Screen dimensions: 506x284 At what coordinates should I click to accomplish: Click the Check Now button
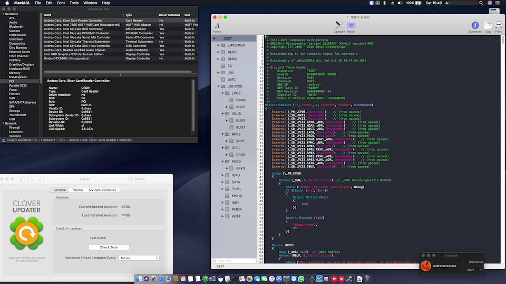(x=109, y=247)
